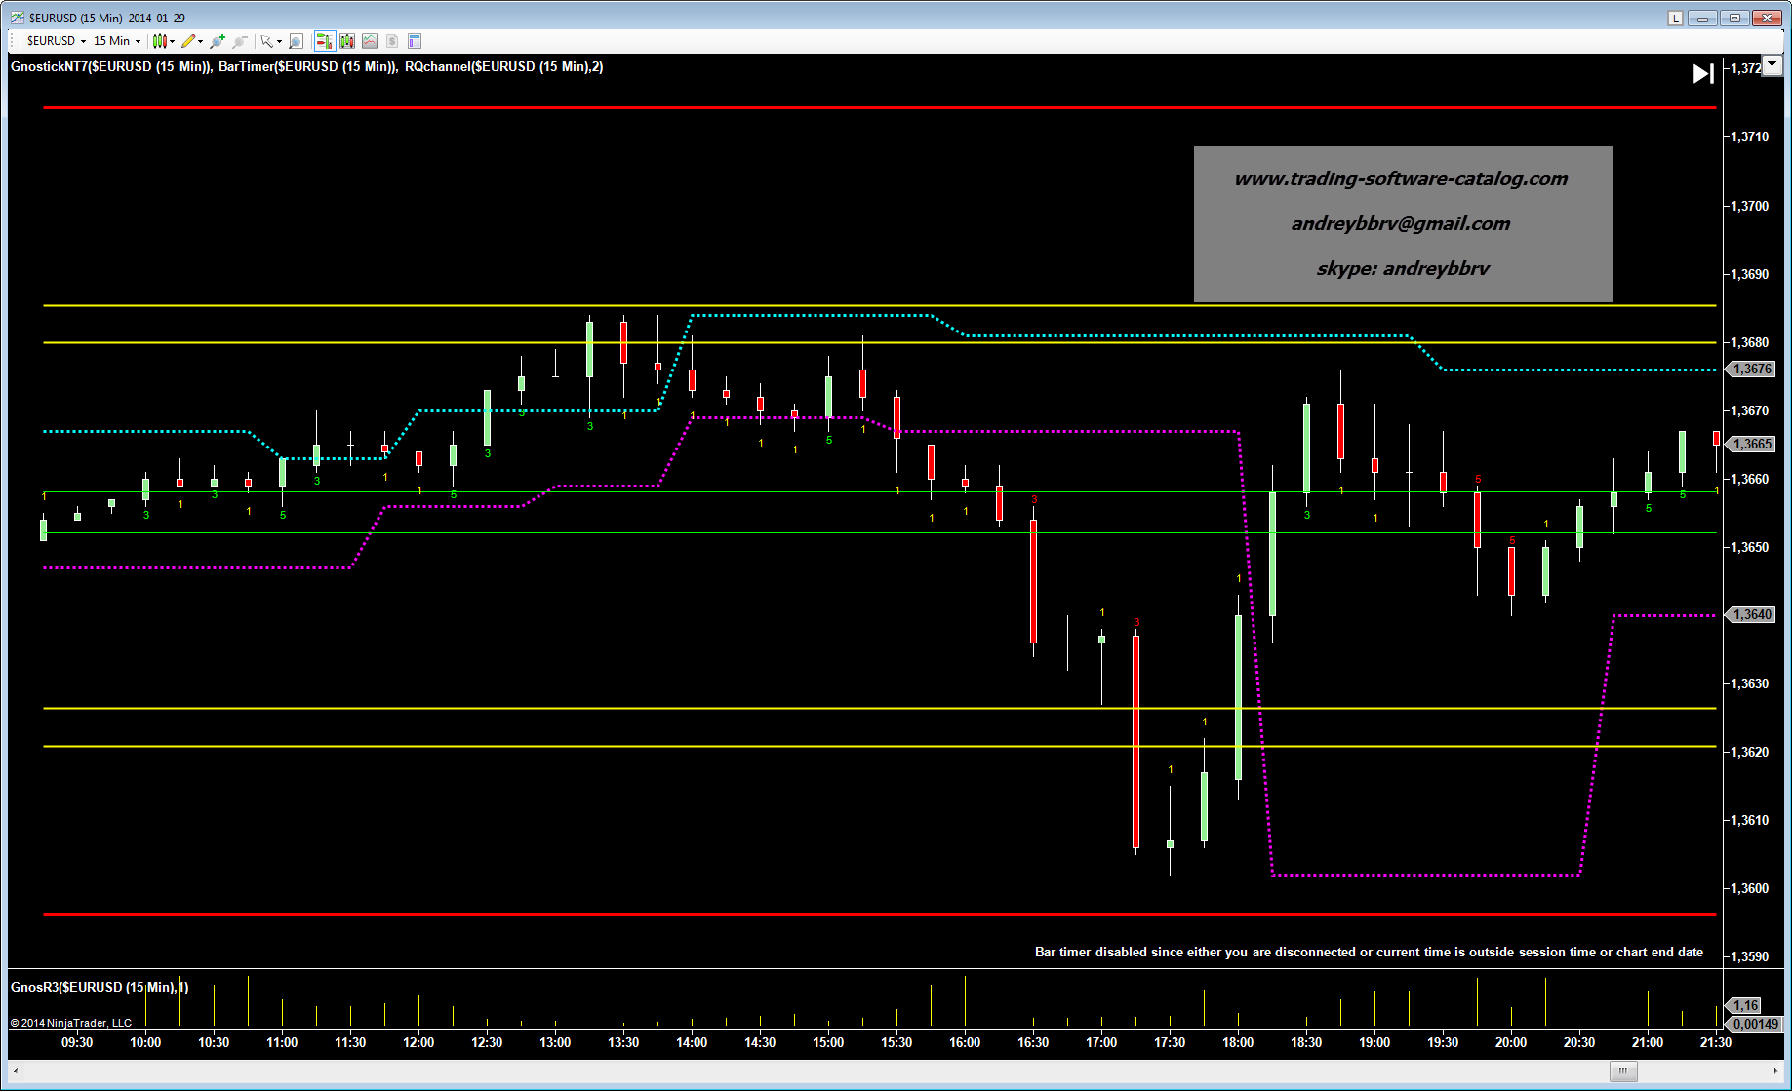The image size is (1792, 1091).
Task: Open the data series candlestick icon
Action: [x=347, y=41]
